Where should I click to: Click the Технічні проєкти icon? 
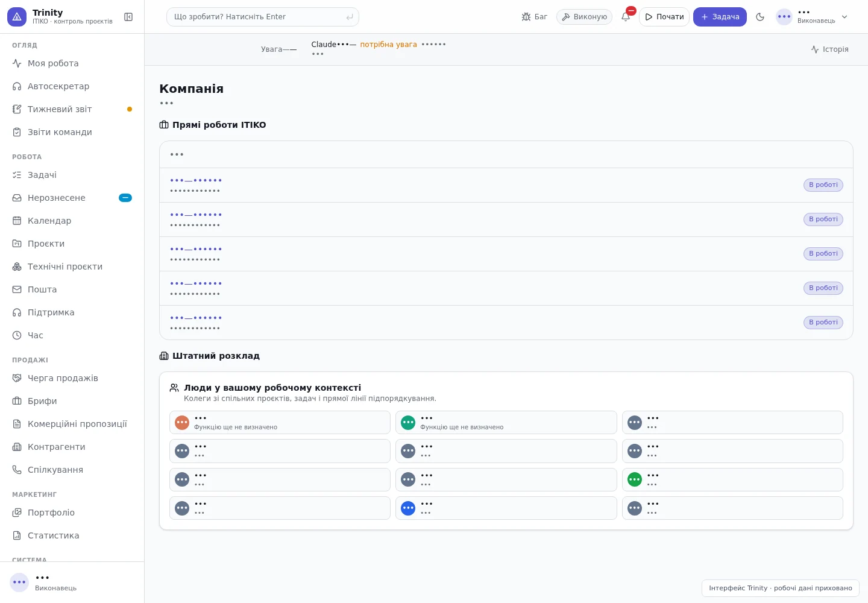17,267
